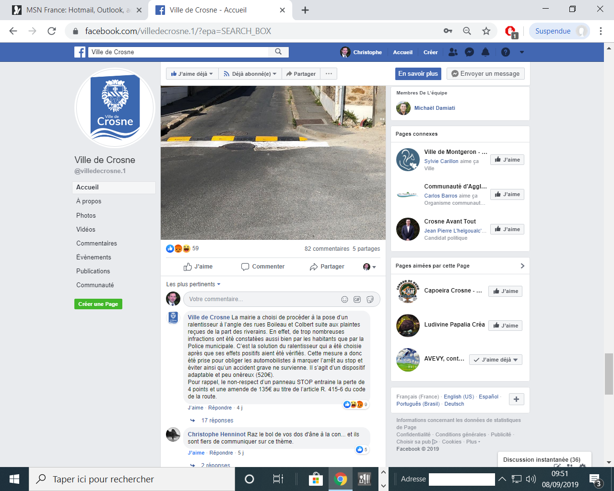Click Créer in the top bar

click(430, 52)
